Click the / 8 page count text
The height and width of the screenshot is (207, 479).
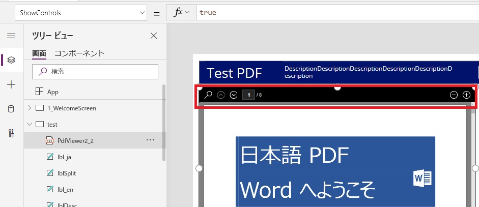click(x=260, y=95)
